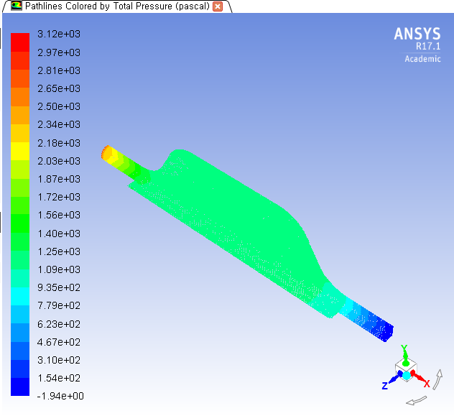Click the rotate-left arrow below the triad

click(x=417, y=401)
